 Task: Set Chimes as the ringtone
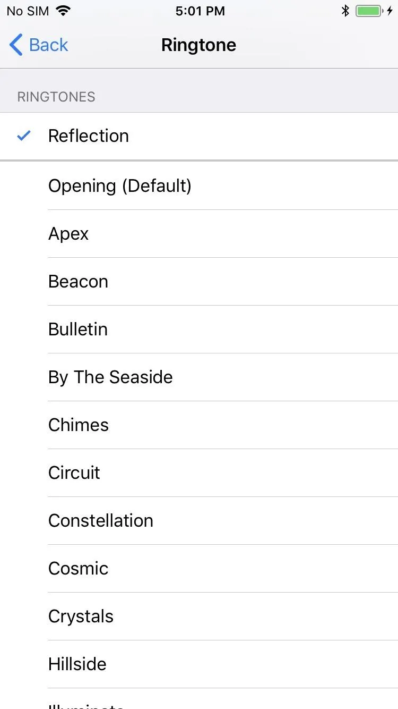pyautogui.click(x=199, y=425)
